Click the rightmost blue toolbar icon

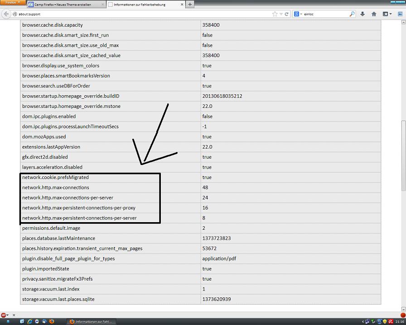click(400, 14)
